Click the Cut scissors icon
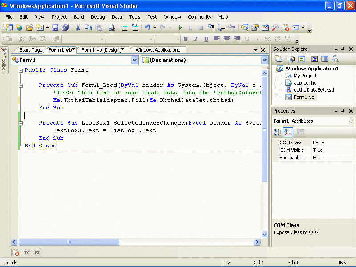Viewport: 356px width, 267px height. point(78,28)
